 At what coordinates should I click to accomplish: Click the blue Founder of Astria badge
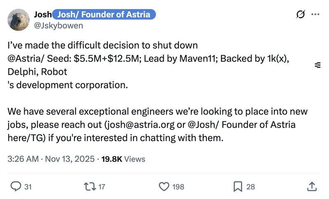point(104,15)
